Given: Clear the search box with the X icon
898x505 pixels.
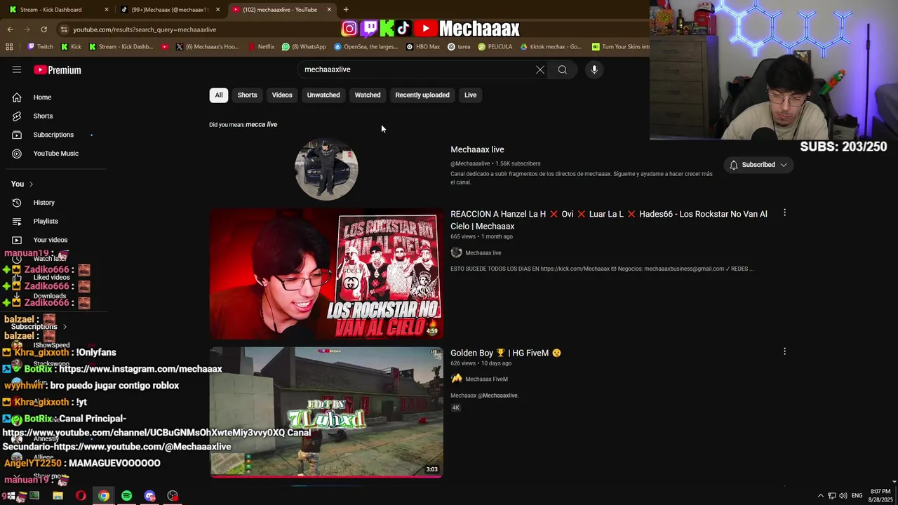Looking at the screenshot, I should [x=540, y=69].
